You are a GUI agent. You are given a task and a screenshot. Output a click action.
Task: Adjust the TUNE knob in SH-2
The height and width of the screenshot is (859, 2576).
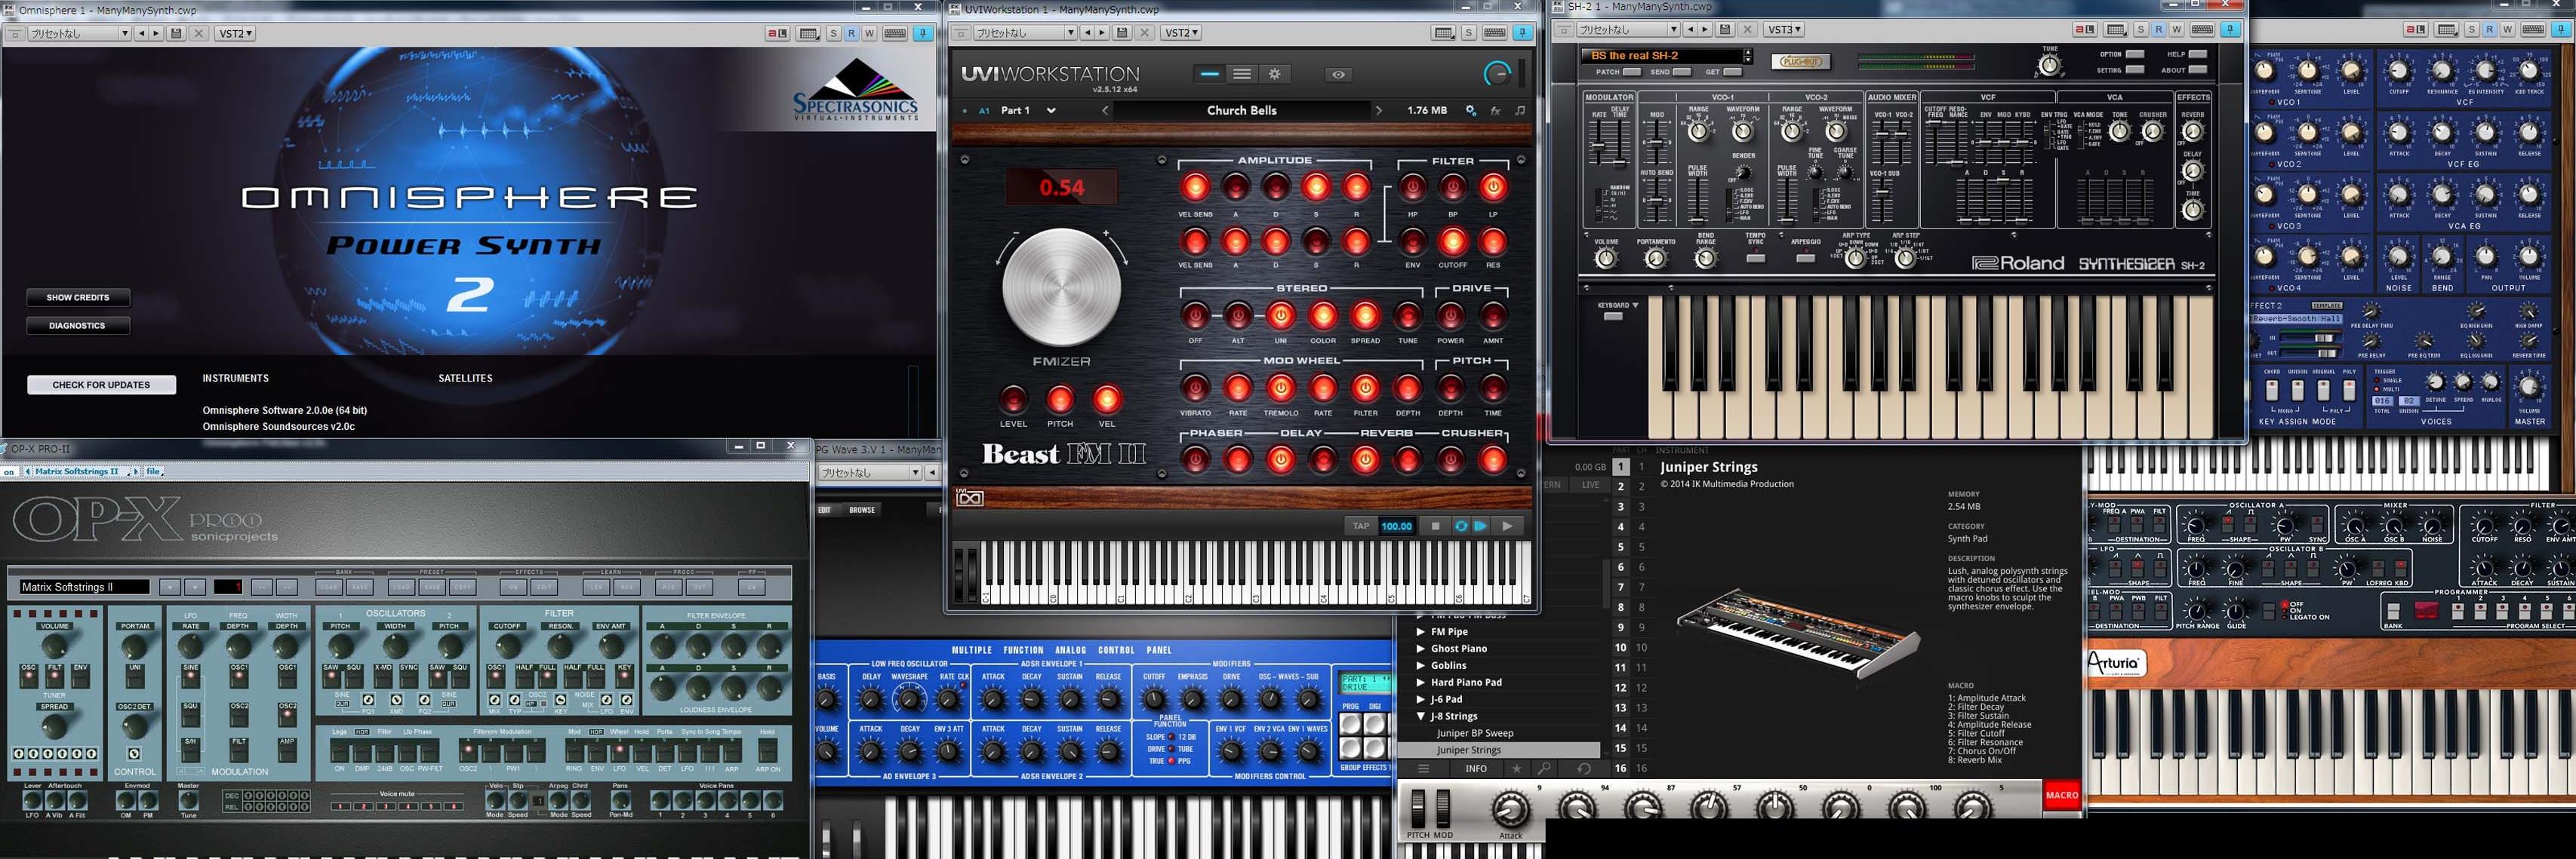[2049, 66]
